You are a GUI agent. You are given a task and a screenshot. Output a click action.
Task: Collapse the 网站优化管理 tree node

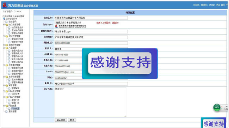point(4,91)
